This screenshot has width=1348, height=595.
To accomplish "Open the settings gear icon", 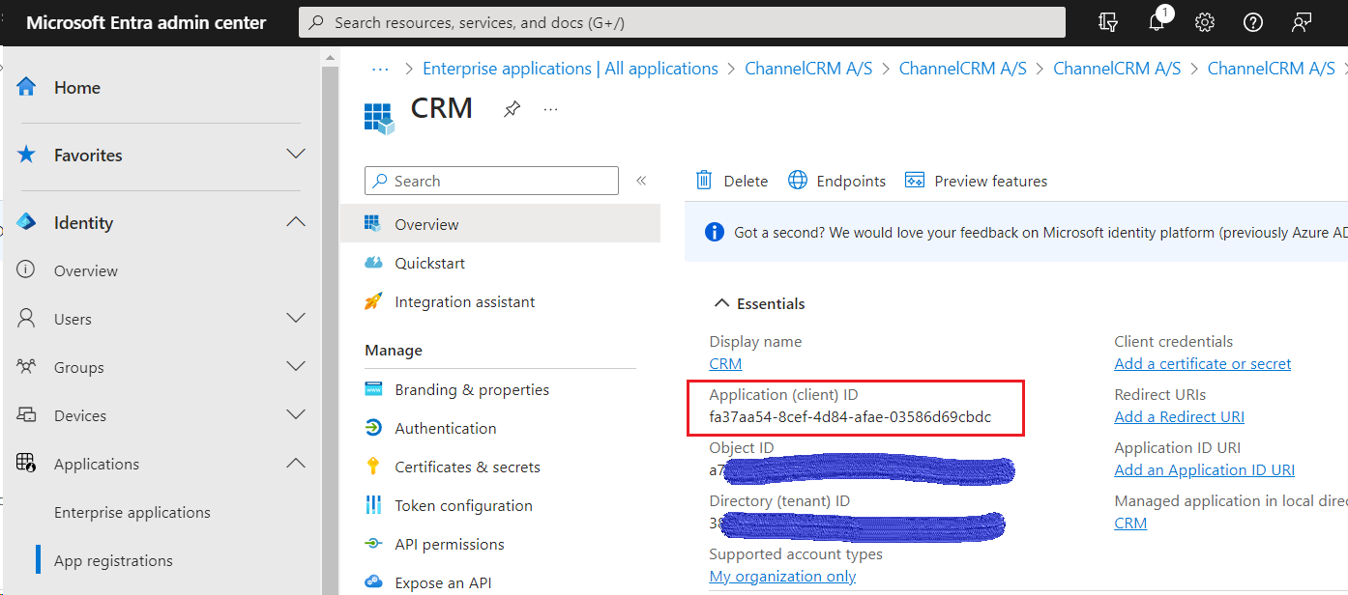I will coord(1205,22).
